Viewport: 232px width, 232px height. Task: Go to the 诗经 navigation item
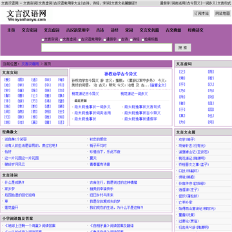pyautogui.click(x=115, y=30)
